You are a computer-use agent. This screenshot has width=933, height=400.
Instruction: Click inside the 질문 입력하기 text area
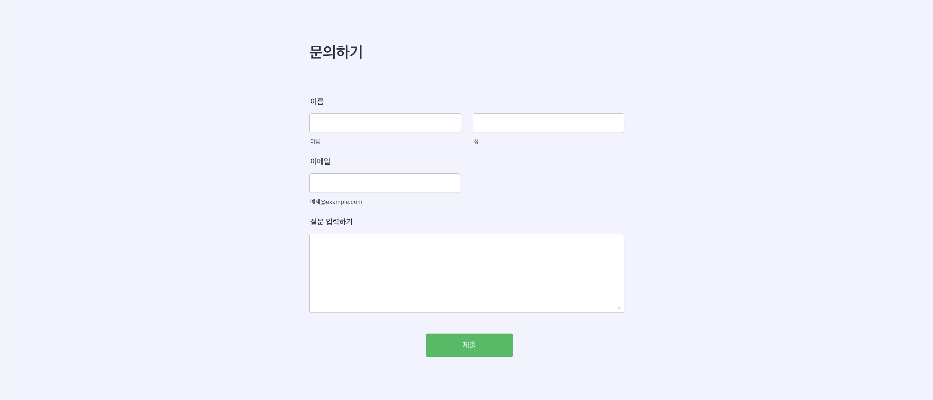point(466,273)
